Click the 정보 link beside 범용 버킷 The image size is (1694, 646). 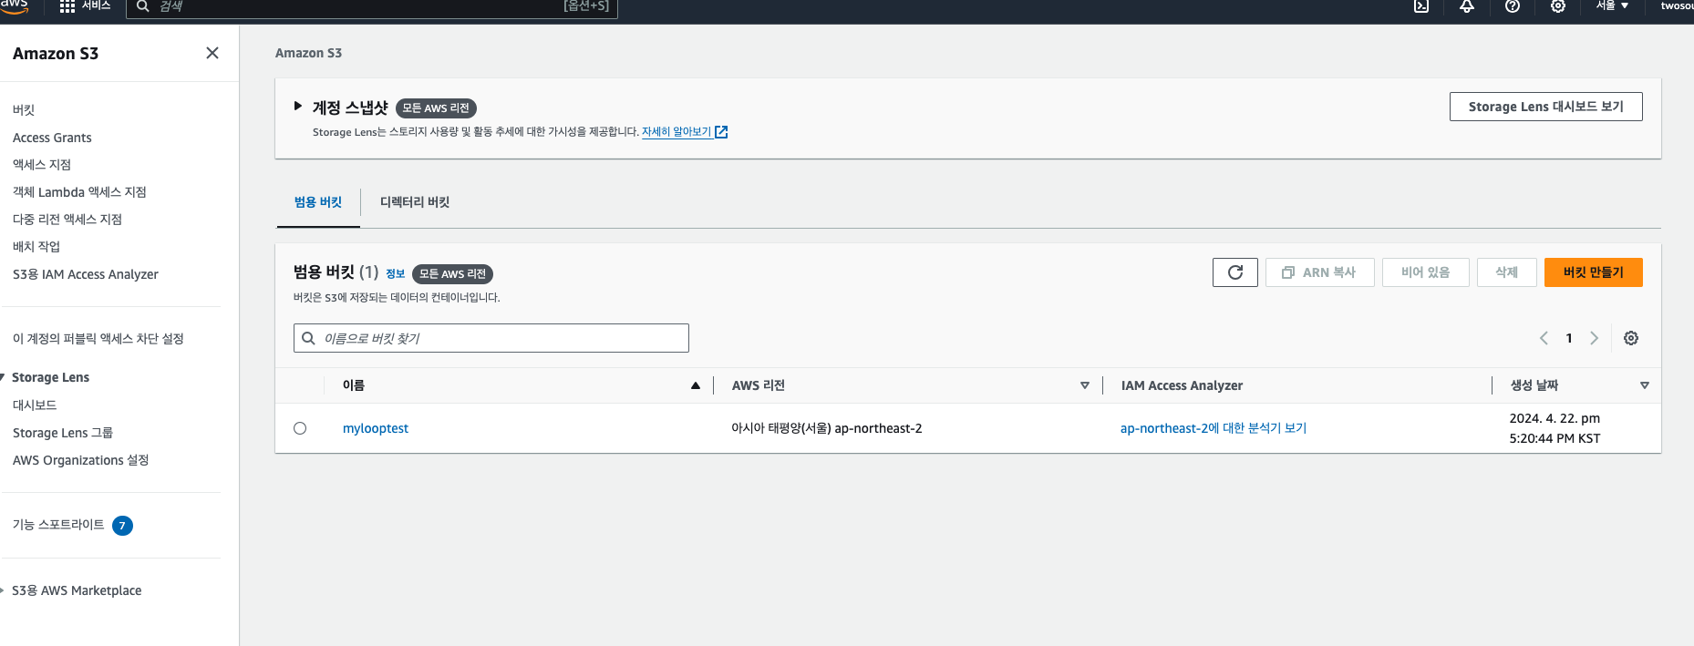pyautogui.click(x=395, y=273)
